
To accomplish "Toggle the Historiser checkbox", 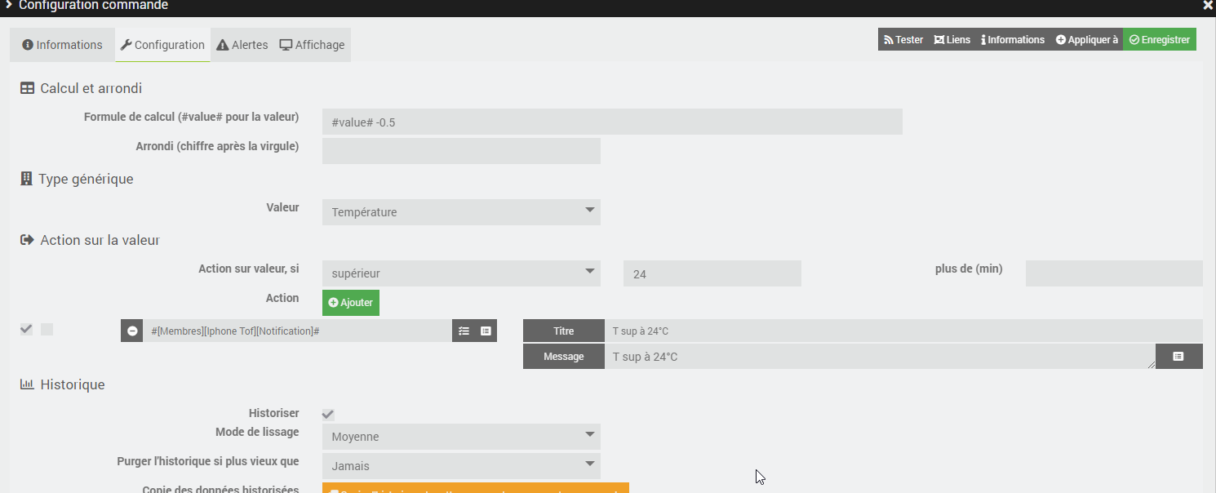I will tap(328, 415).
